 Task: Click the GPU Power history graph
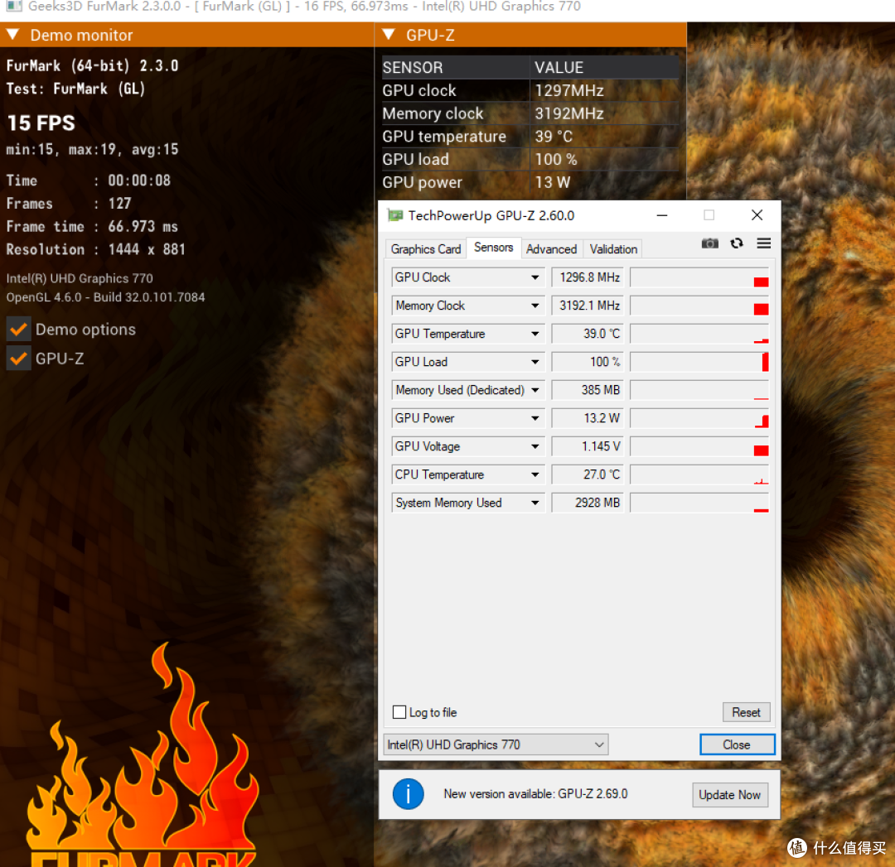tap(699, 418)
